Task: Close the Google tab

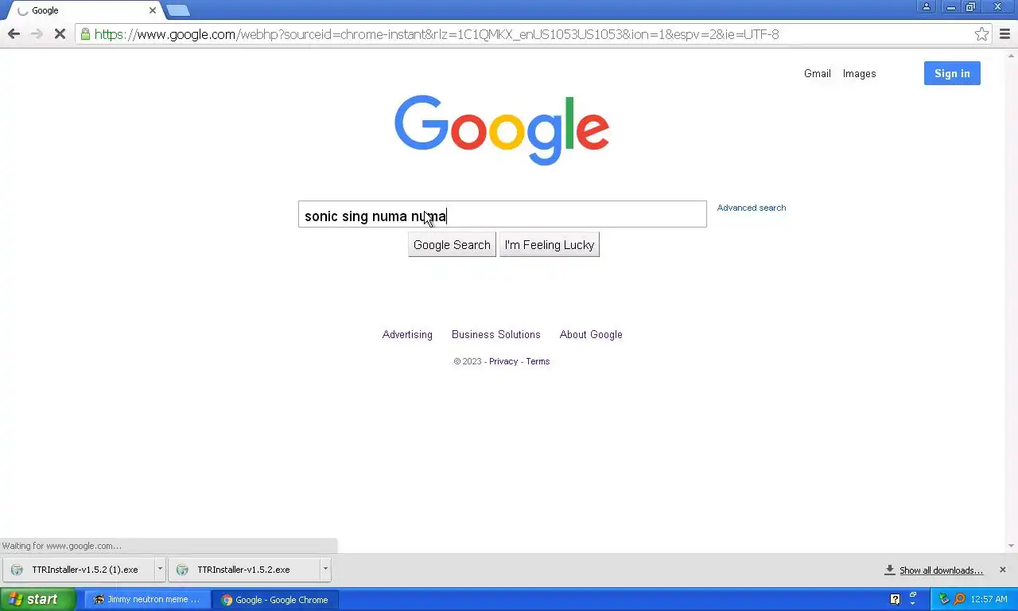Action: 153,10
